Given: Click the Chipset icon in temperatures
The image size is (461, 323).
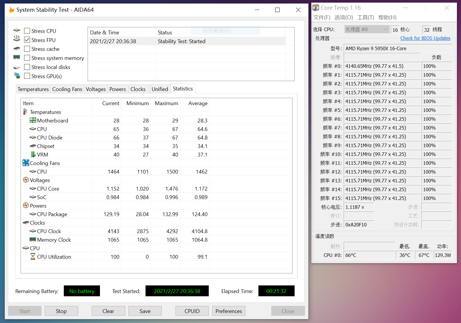Looking at the screenshot, I should pyautogui.click(x=33, y=146).
